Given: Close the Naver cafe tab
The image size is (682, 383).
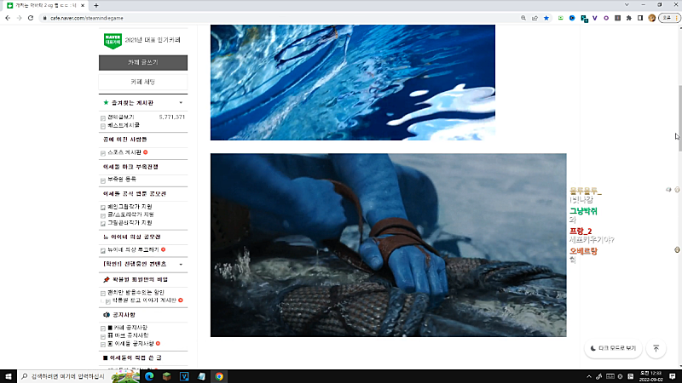Looking at the screenshot, I should (83, 5).
